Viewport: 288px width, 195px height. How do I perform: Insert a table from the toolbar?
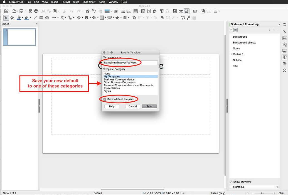[135, 11]
